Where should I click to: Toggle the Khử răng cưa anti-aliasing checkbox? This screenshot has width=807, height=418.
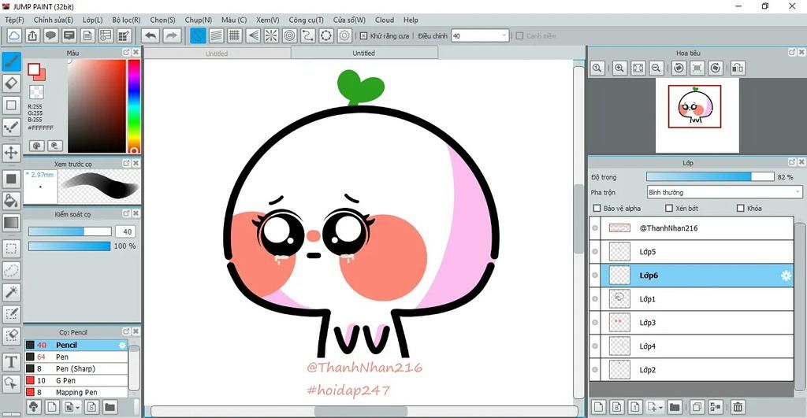tap(363, 36)
